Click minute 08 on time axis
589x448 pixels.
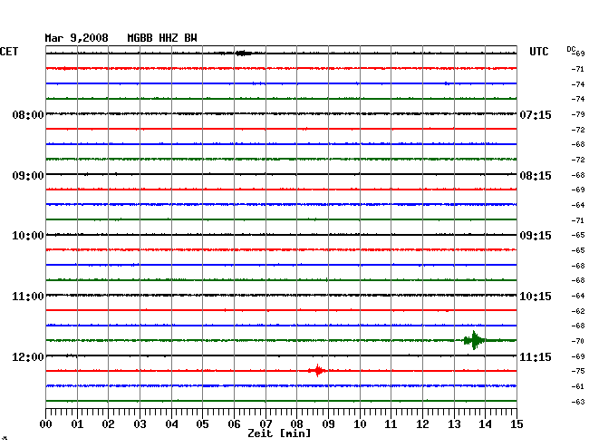tap(296, 424)
